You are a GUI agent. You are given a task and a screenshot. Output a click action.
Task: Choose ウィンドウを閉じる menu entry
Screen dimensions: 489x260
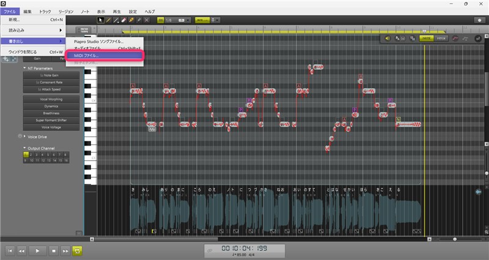(x=33, y=52)
